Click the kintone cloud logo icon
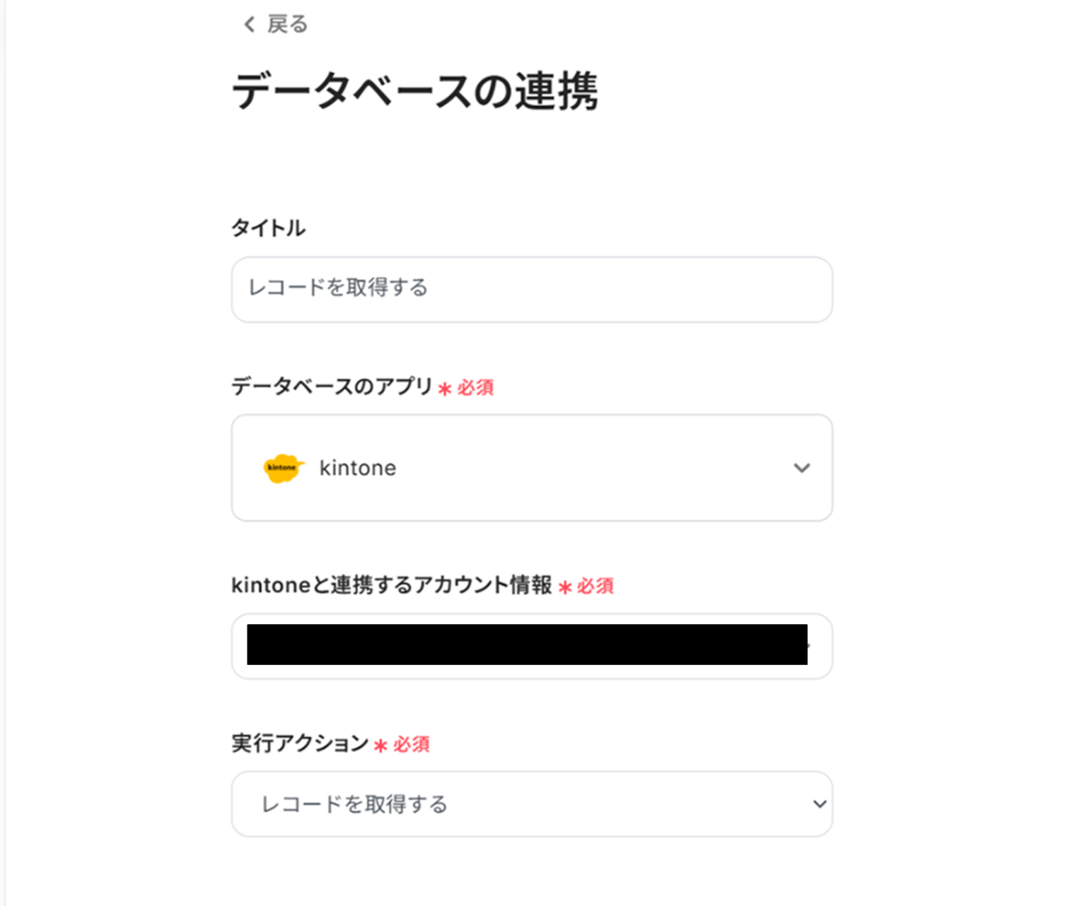This screenshot has height=906, width=1082. (x=283, y=468)
